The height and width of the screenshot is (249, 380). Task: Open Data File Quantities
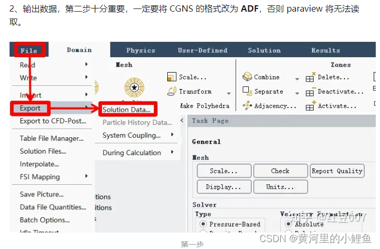(53, 207)
